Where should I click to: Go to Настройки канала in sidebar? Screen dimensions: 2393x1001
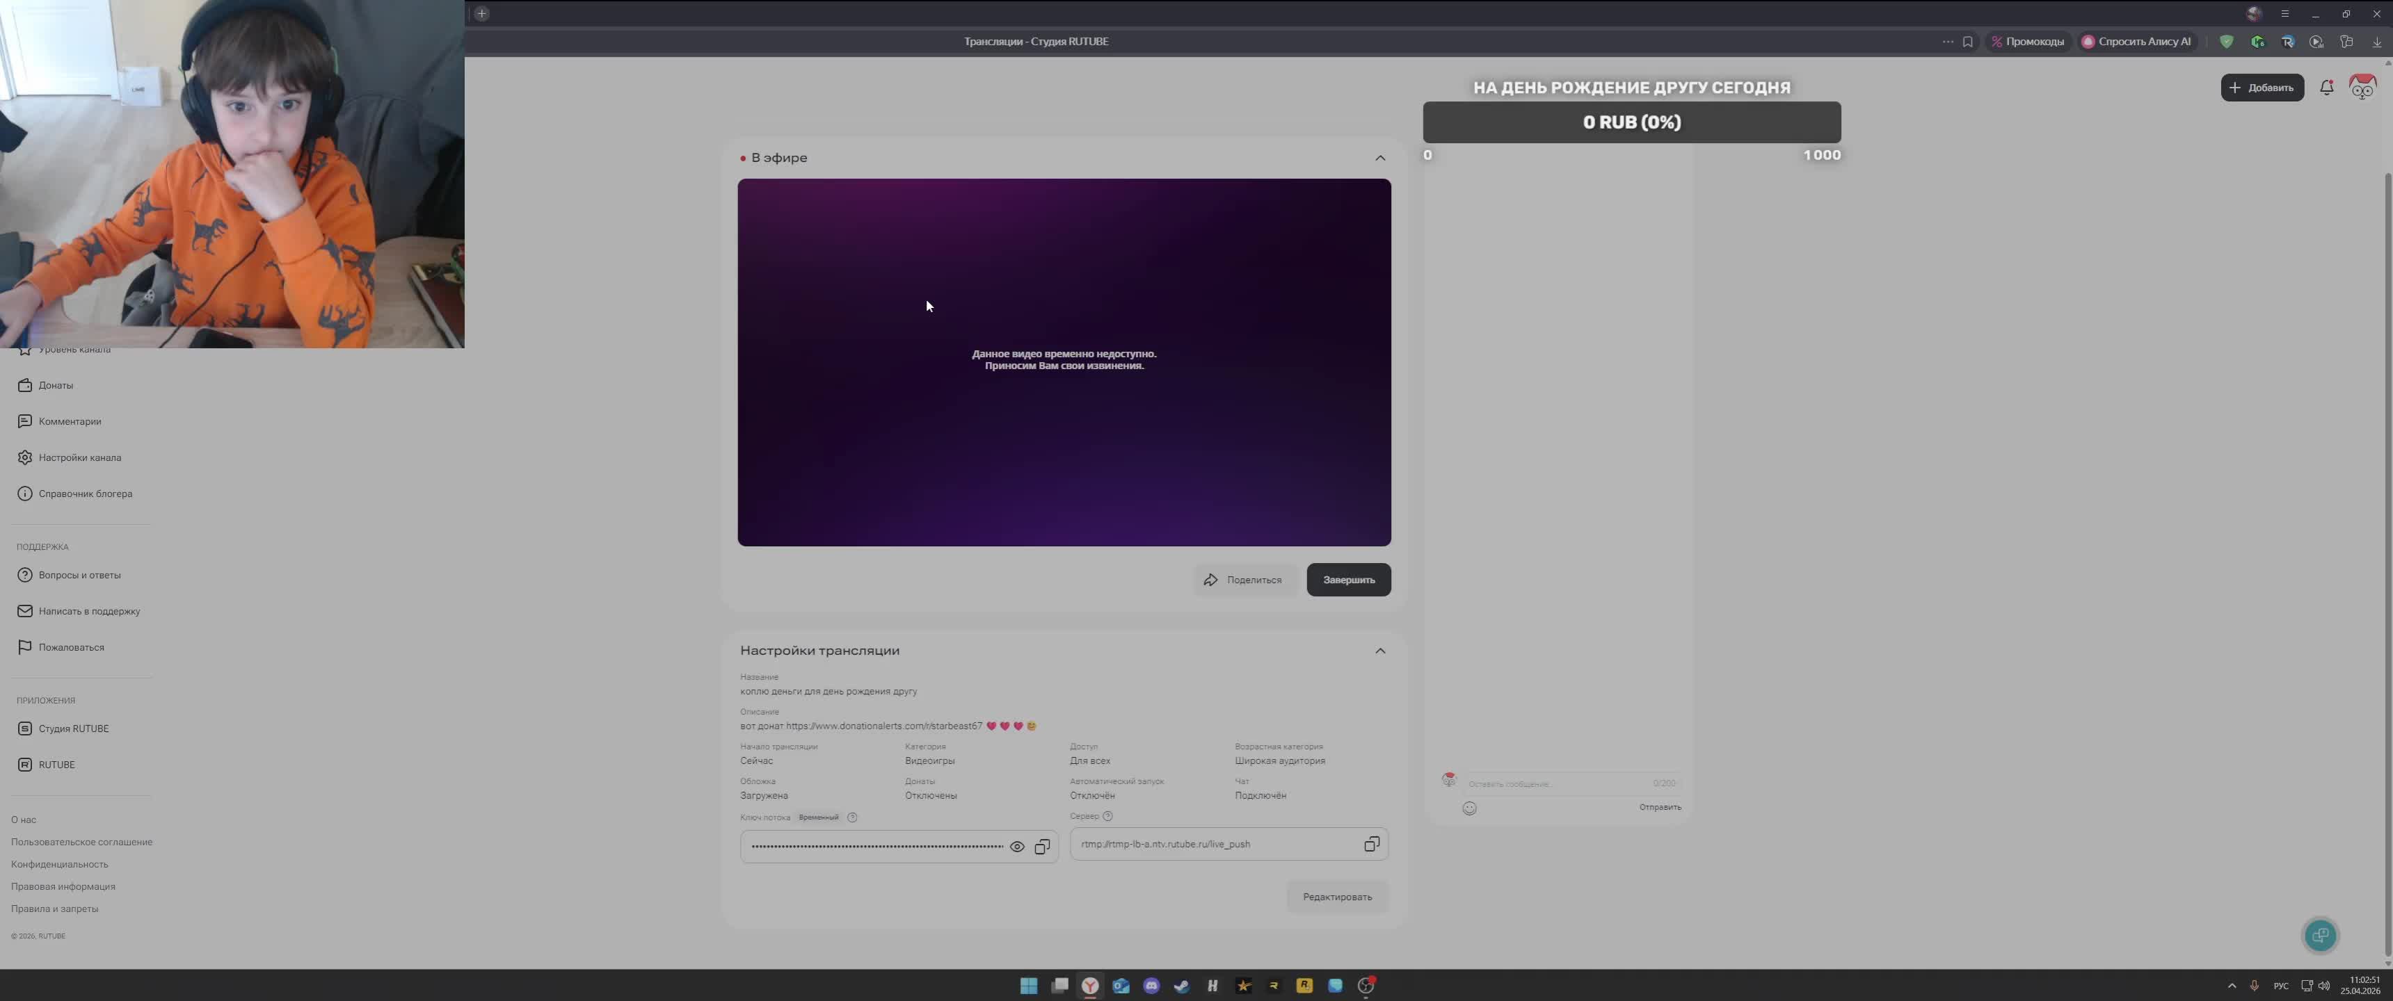[x=79, y=458]
